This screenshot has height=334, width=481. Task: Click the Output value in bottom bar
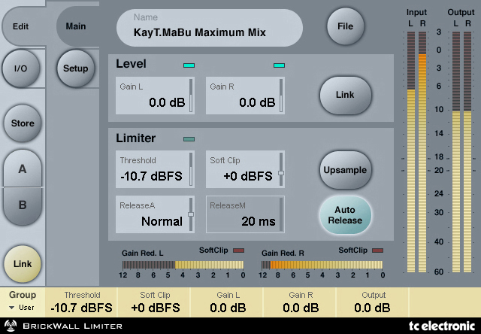coord(372,308)
